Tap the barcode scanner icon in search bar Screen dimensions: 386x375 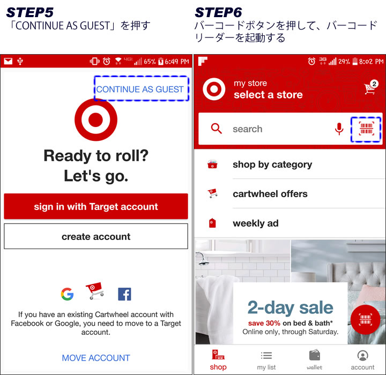[366, 129]
